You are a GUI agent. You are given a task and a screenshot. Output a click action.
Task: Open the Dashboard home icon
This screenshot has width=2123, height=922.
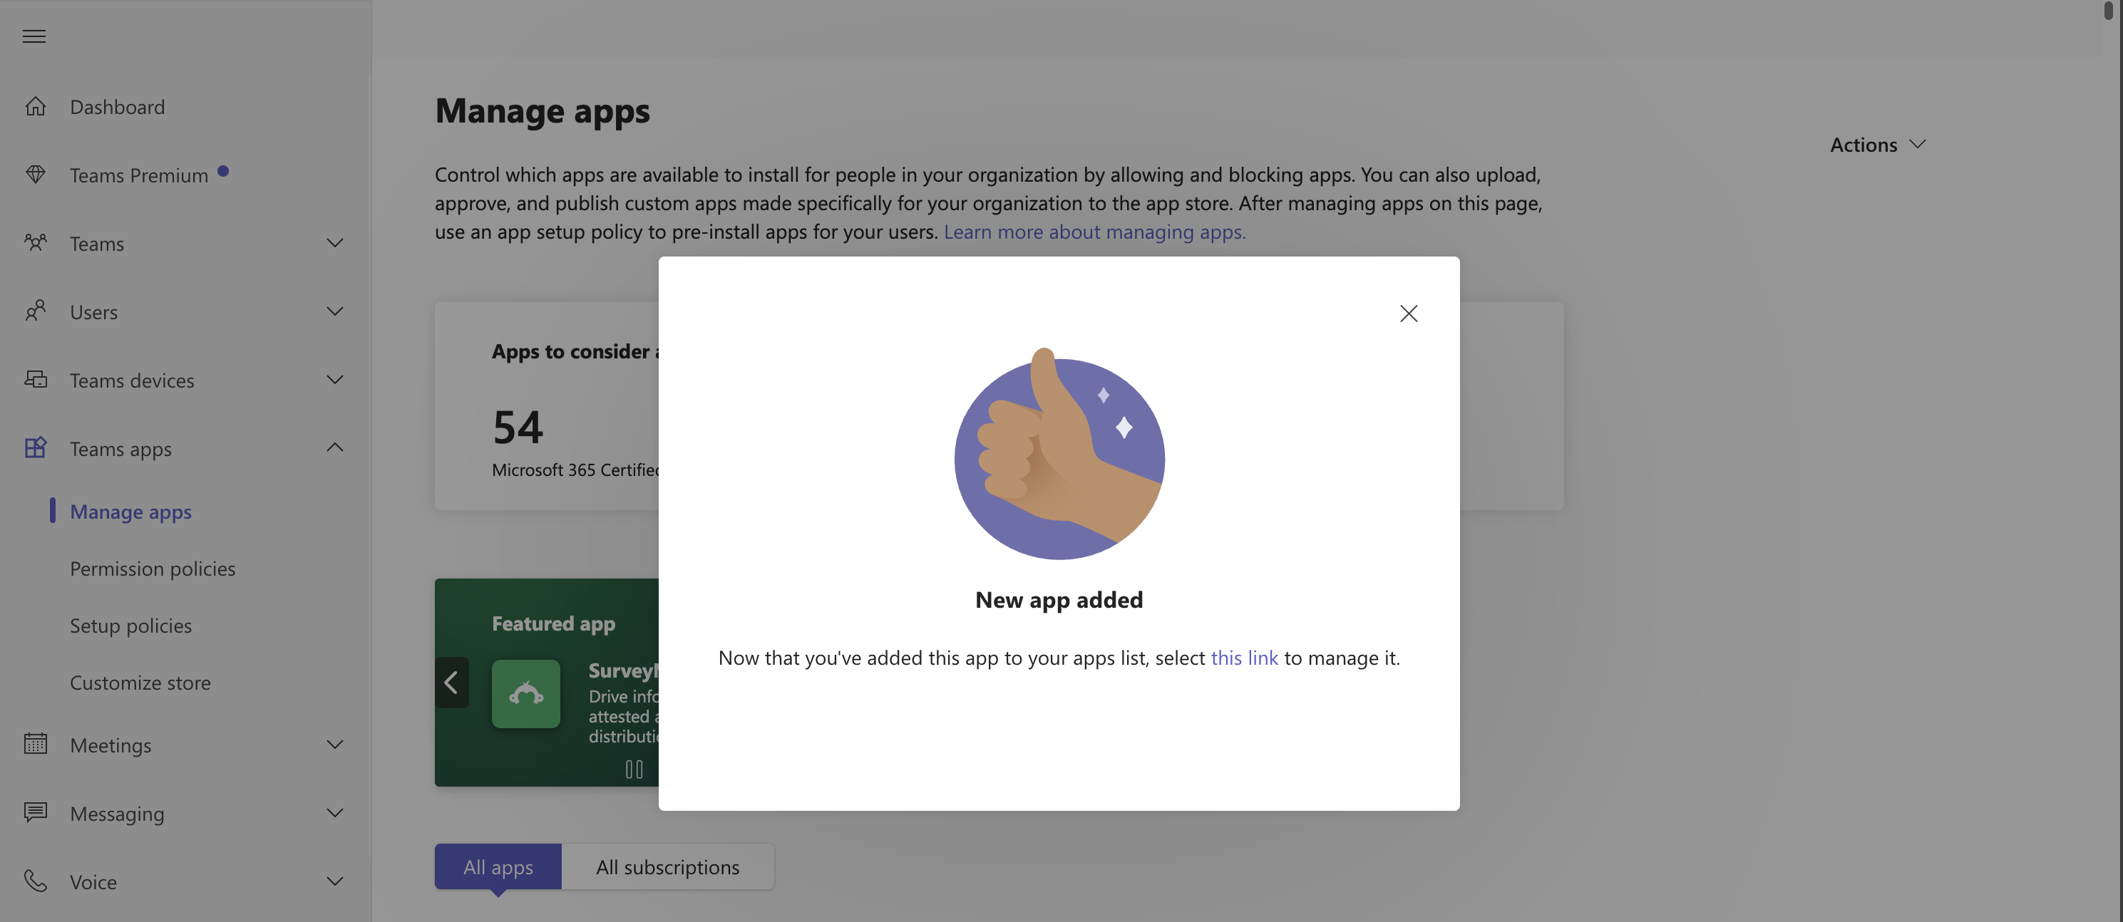[36, 106]
